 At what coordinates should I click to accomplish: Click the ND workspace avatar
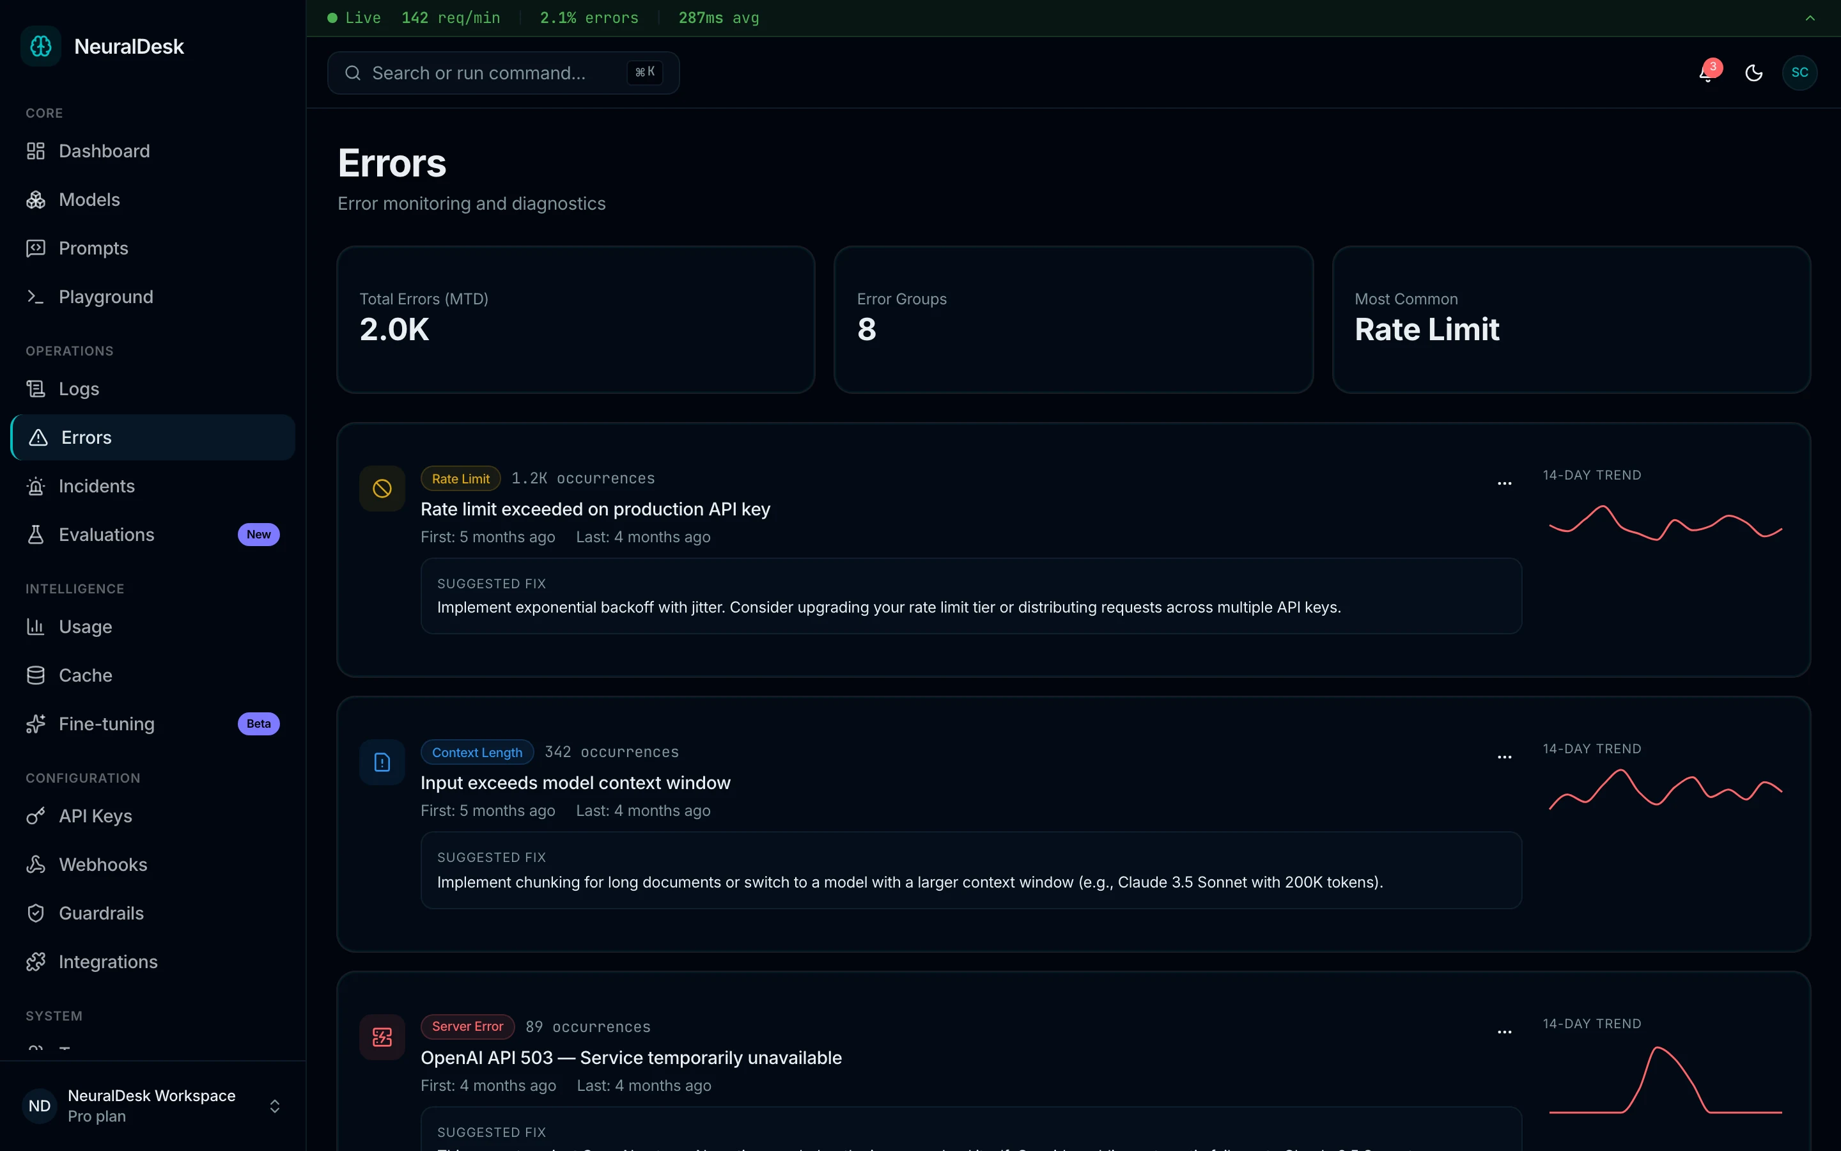pos(40,1106)
